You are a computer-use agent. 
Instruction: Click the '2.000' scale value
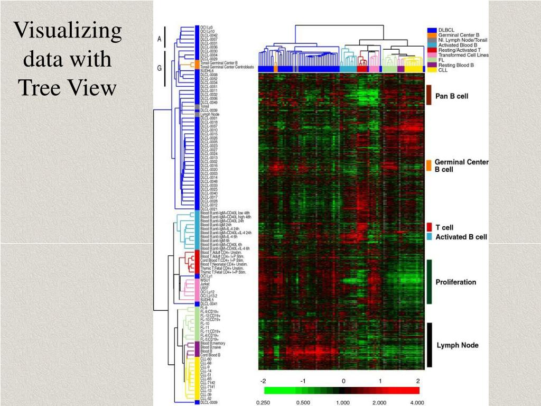coord(379,402)
